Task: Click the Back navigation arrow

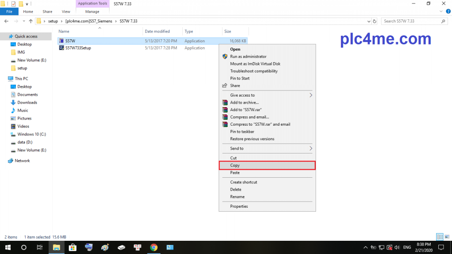Action: click(x=6, y=21)
